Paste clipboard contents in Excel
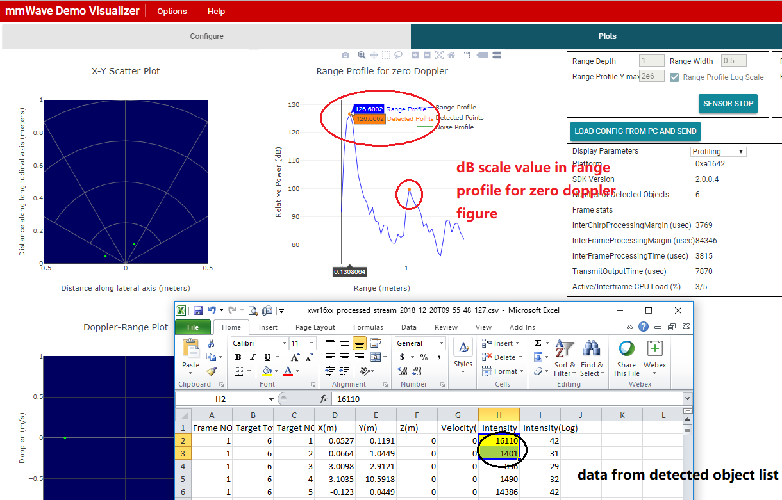The height and width of the screenshot is (500, 782). pyautogui.click(x=191, y=355)
